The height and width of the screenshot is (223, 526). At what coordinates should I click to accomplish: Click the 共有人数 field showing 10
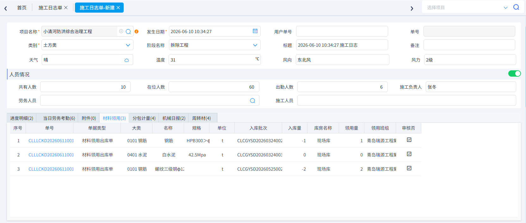pyautogui.click(x=85, y=87)
